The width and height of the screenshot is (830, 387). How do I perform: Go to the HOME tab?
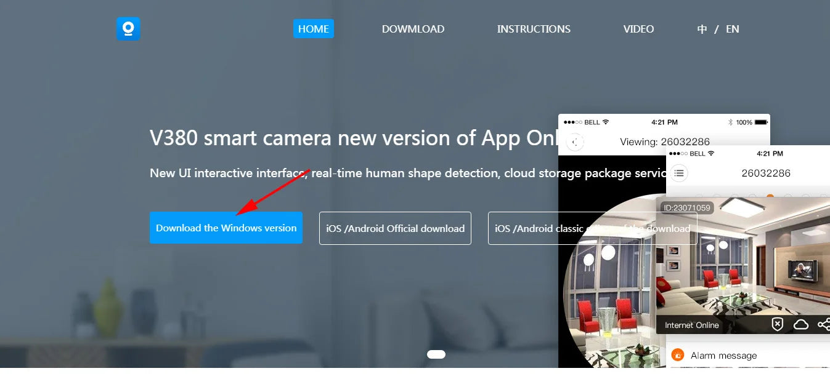(x=313, y=29)
